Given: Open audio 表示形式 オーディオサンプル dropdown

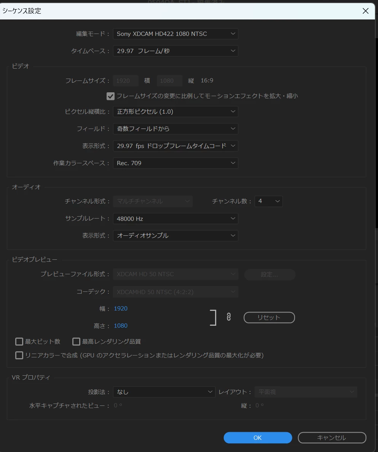Looking at the screenshot, I should pos(175,235).
